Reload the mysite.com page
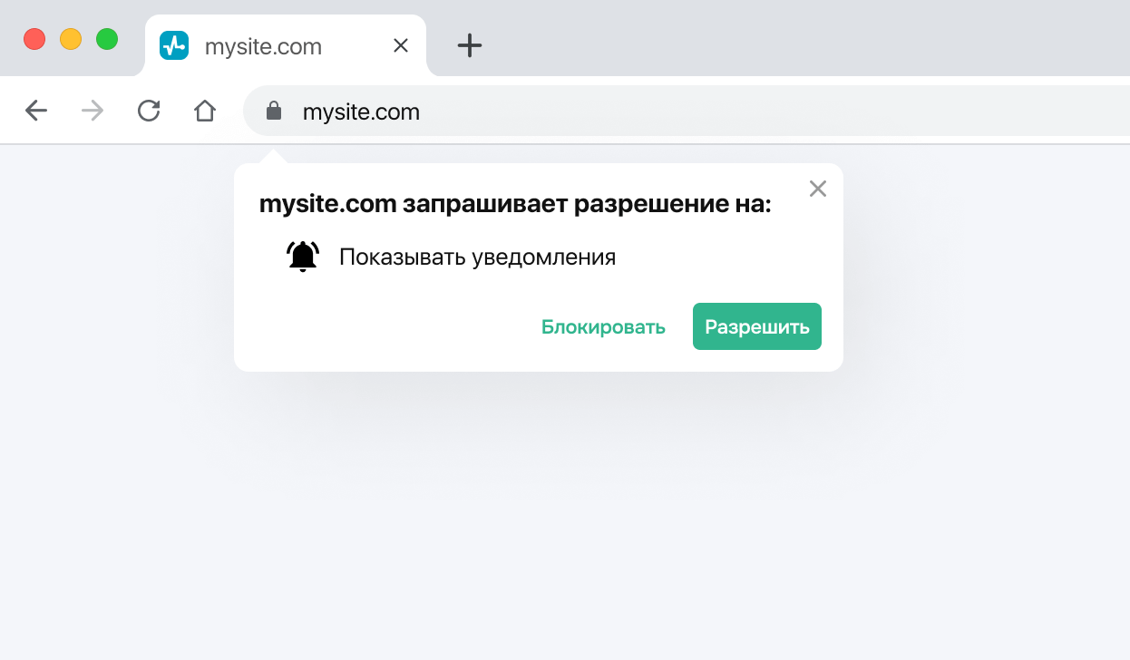This screenshot has height=660, width=1130. pyautogui.click(x=149, y=111)
